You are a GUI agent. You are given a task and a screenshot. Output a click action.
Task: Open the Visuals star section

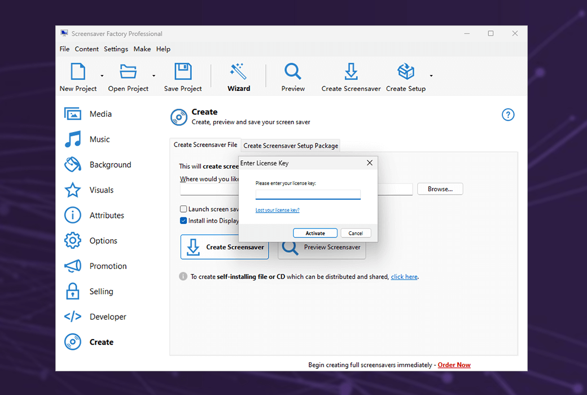tap(89, 190)
